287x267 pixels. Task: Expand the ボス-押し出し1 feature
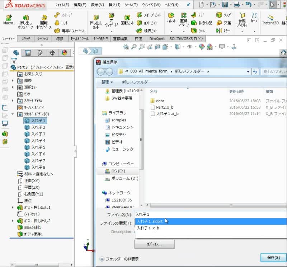13,207
